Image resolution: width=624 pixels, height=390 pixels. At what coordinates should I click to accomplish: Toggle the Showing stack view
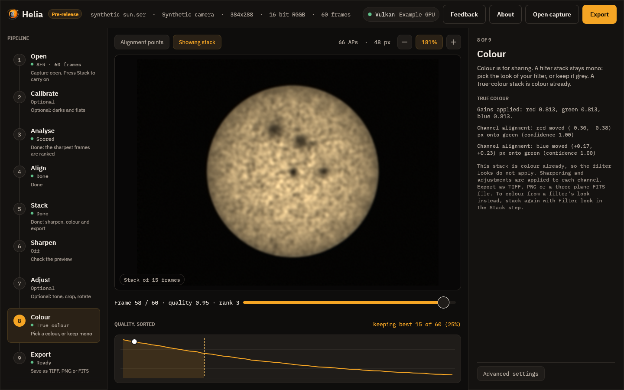[x=197, y=42]
